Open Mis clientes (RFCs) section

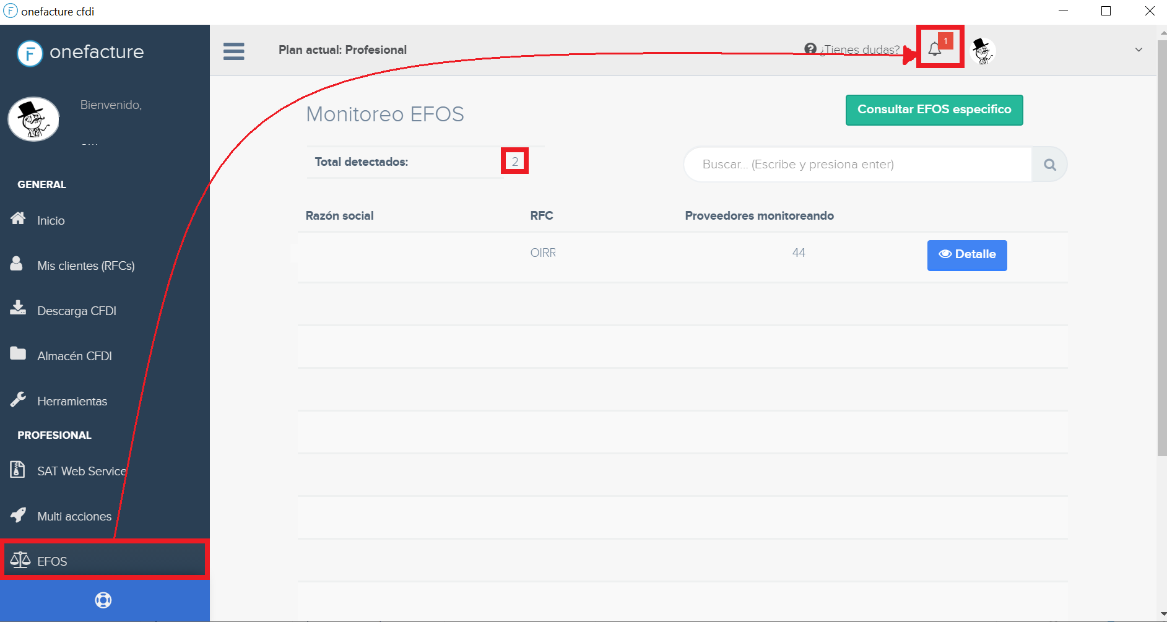pos(85,266)
